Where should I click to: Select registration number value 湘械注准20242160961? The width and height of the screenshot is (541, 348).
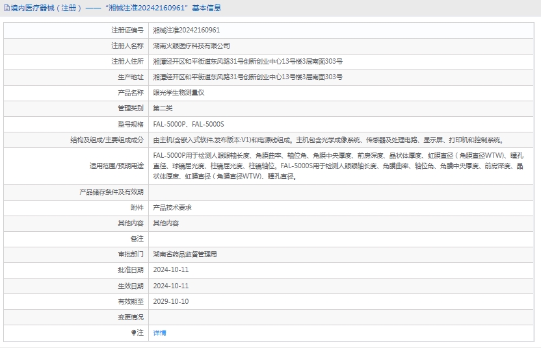pyautogui.click(x=186, y=31)
